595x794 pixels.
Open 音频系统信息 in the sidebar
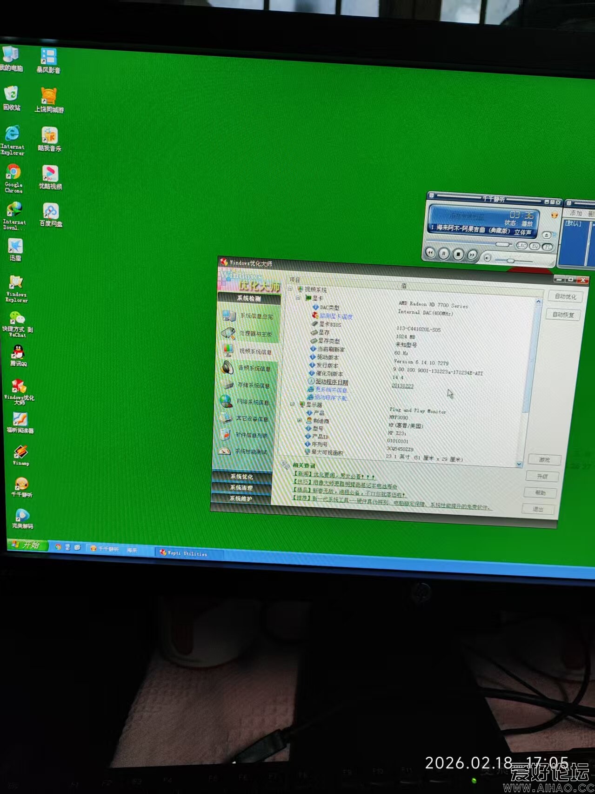click(x=247, y=368)
